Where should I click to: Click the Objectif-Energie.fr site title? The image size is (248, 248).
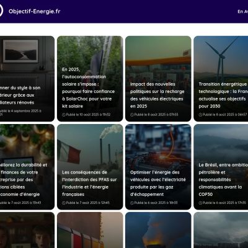[x=34, y=11]
